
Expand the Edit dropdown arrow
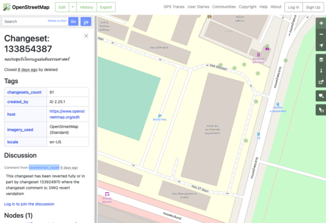click(73, 7)
